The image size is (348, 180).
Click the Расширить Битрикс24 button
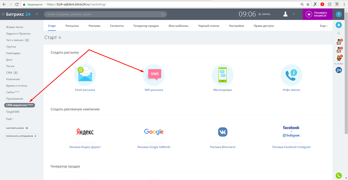click(318, 14)
